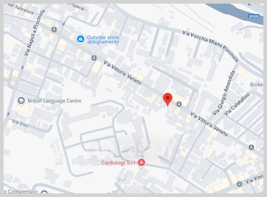This screenshot has width=267, height=197.
Task: Open the Cardiology S.r.l medical marker icon
Action: (141, 163)
